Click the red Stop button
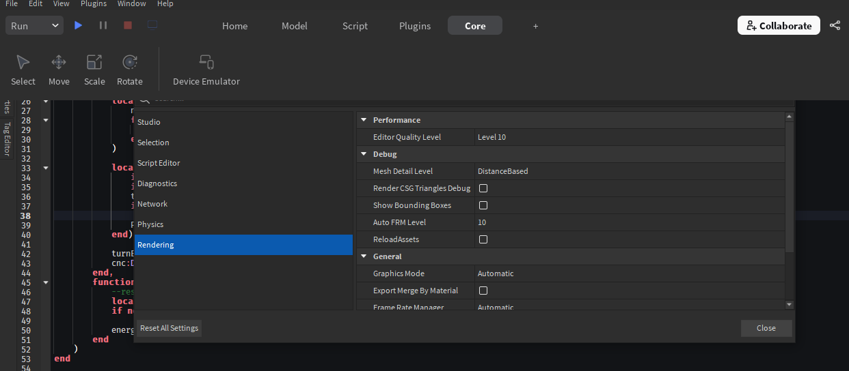849x371 pixels. point(128,25)
